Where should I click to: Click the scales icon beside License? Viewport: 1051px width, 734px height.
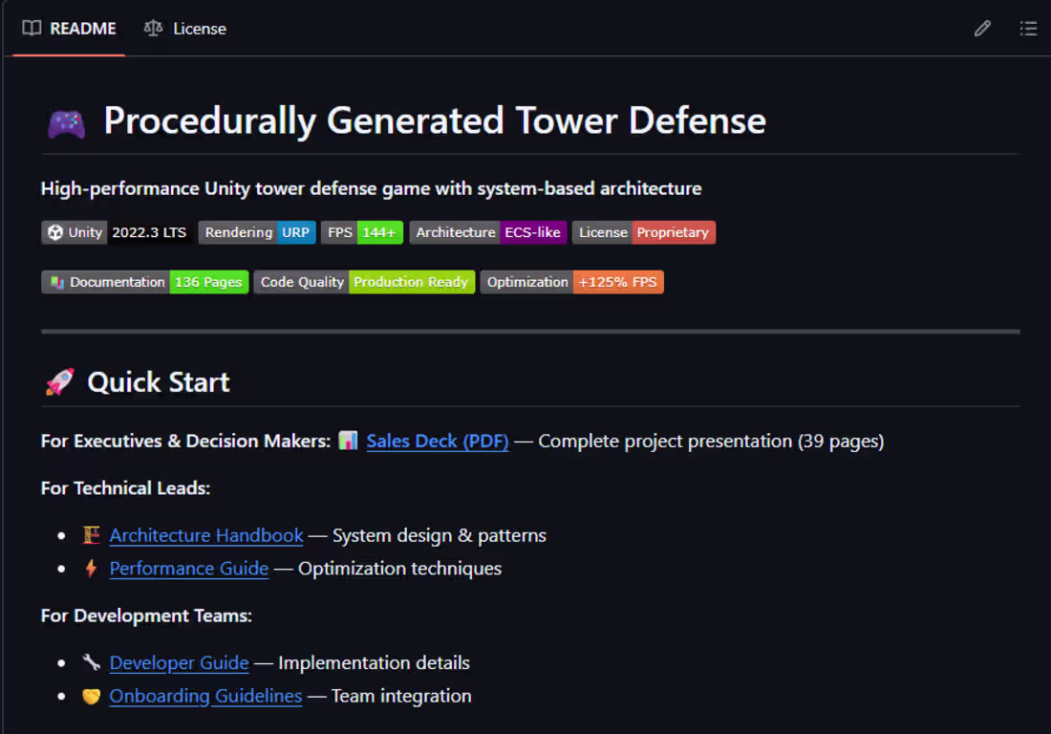pos(152,29)
